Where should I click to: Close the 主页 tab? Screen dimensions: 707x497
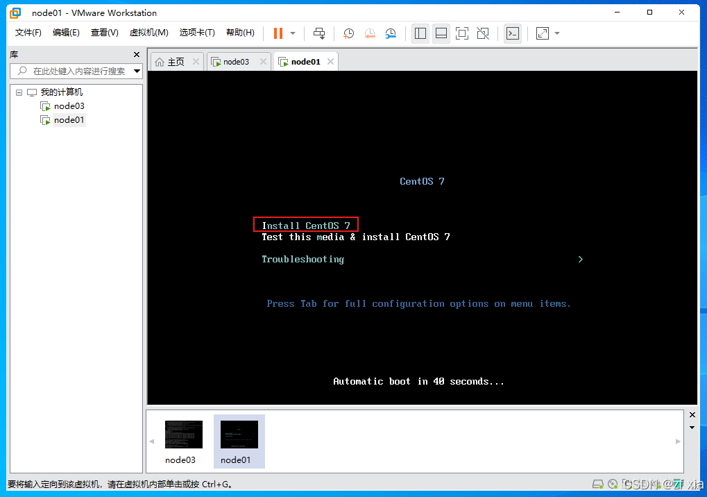196,62
